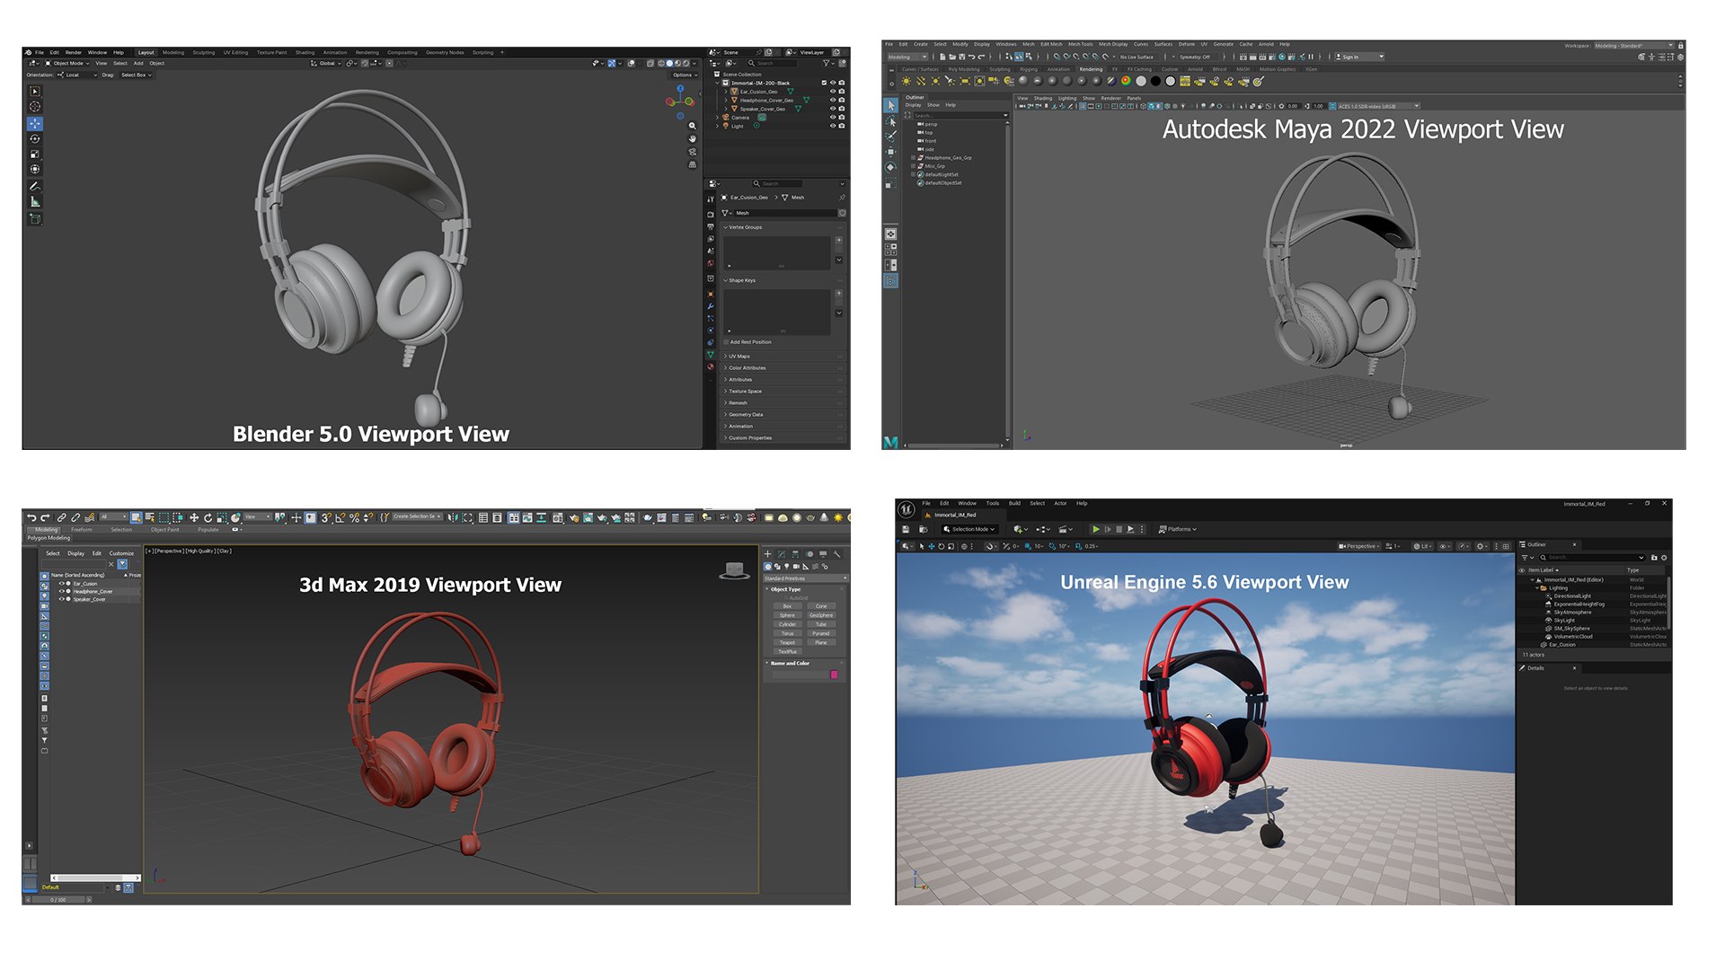Uncheck Immortal-IM-200-Black collection checkbox
This screenshot has width=1725, height=970.
(x=824, y=83)
